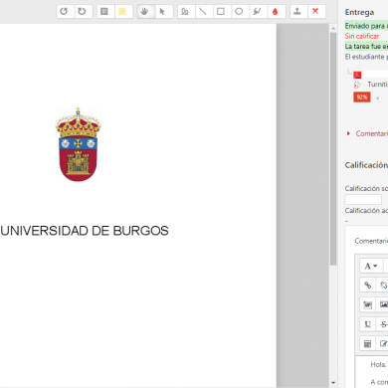388x388 pixels.
Task: Rotate the page clockwise
Action: [x=82, y=12]
